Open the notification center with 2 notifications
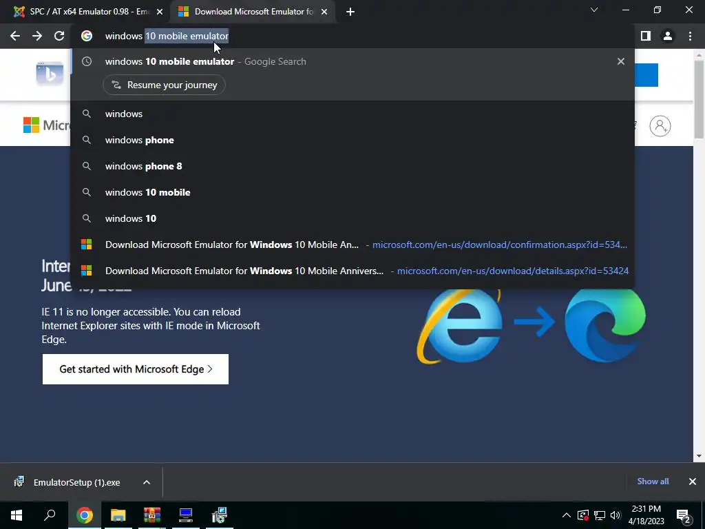 click(x=684, y=515)
